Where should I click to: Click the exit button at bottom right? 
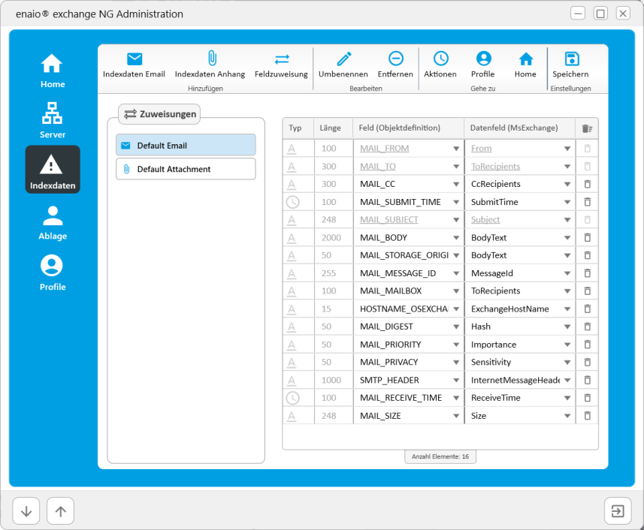pyautogui.click(x=617, y=511)
